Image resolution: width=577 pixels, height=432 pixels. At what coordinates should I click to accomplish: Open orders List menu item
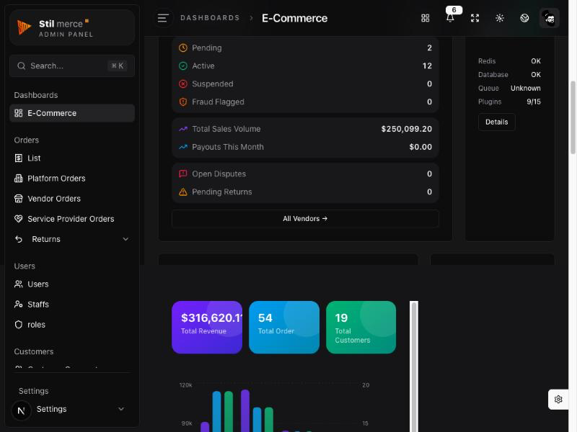point(72,158)
